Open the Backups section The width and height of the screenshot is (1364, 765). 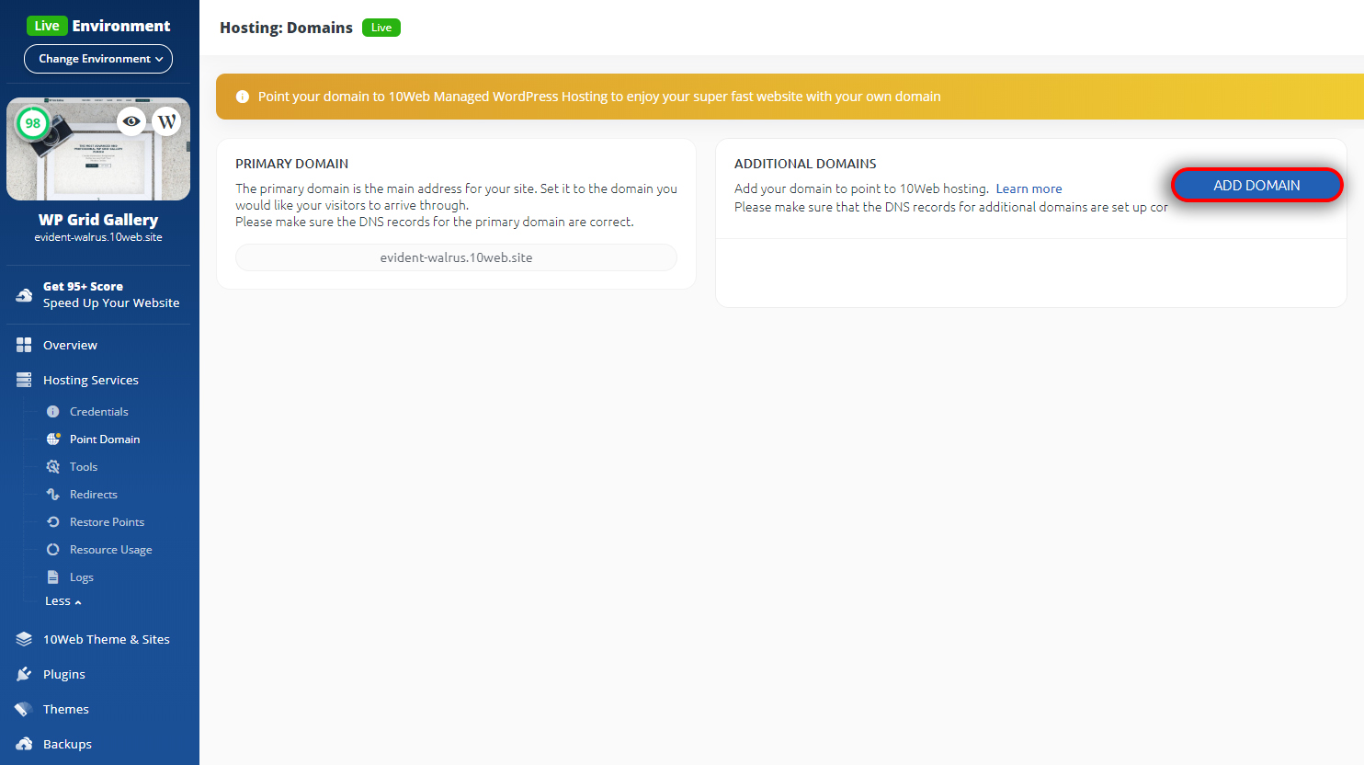[x=67, y=744]
